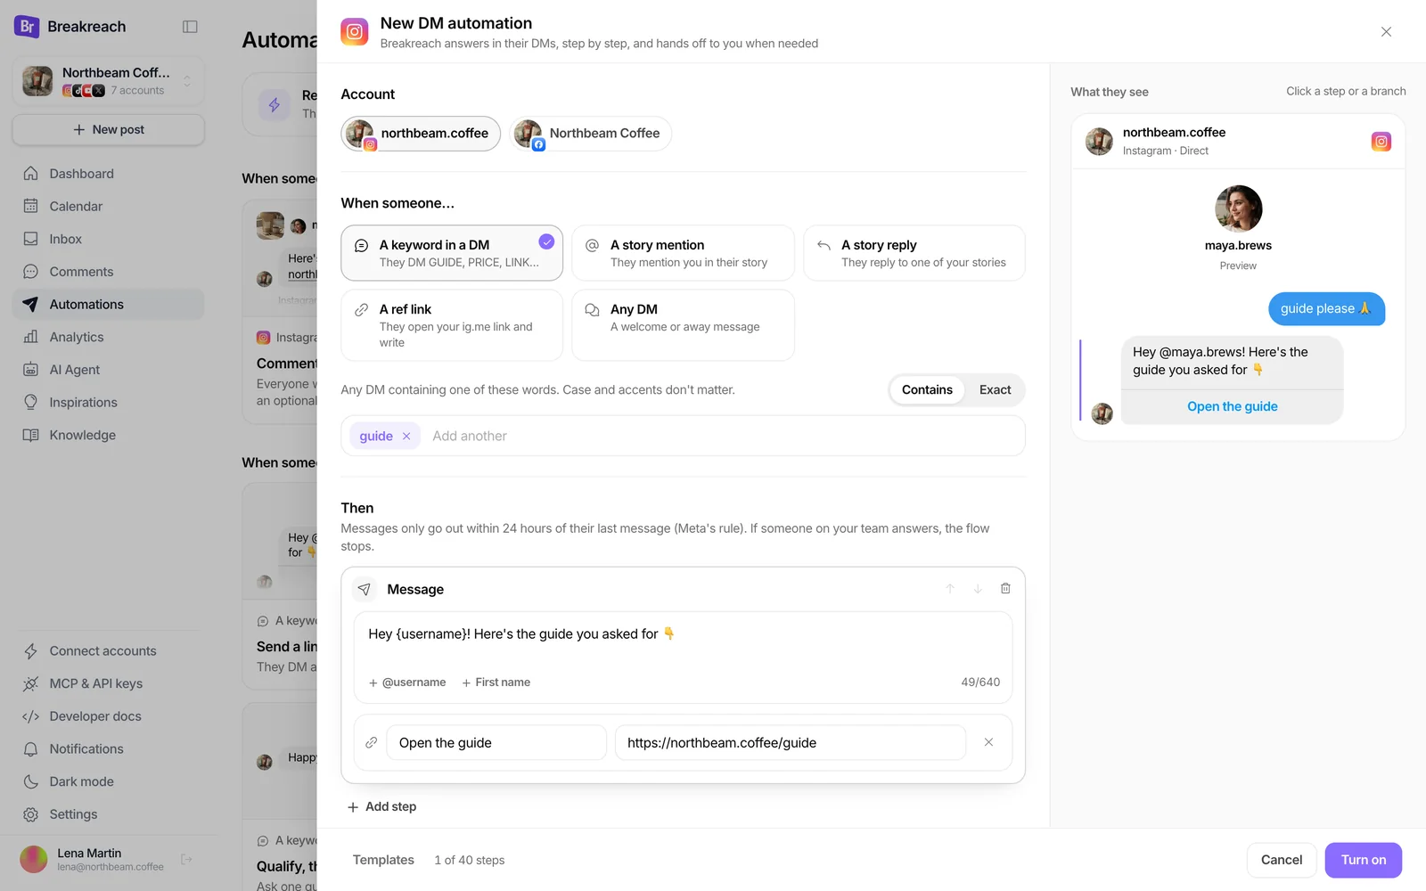The width and height of the screenshot is (1426, 891).
Task: Switch matching mode to Contains
Action: 927,389
